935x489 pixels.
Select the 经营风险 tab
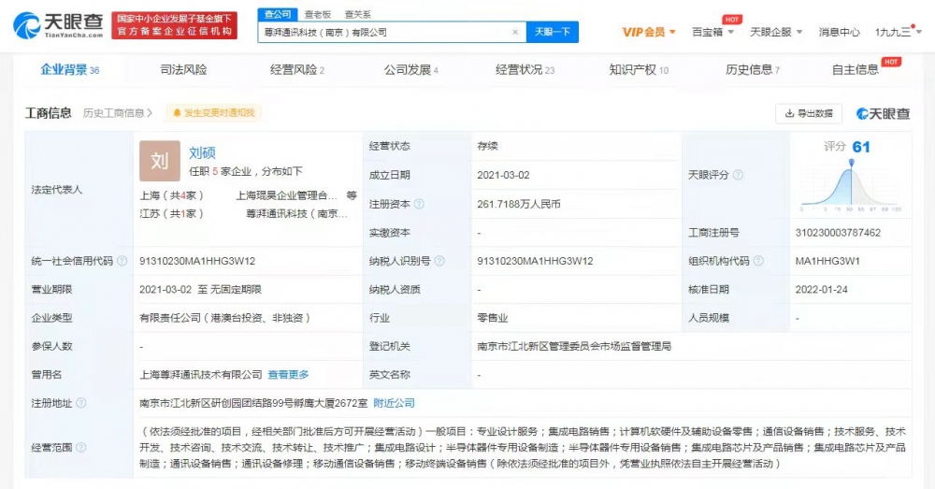click(297, 70)
